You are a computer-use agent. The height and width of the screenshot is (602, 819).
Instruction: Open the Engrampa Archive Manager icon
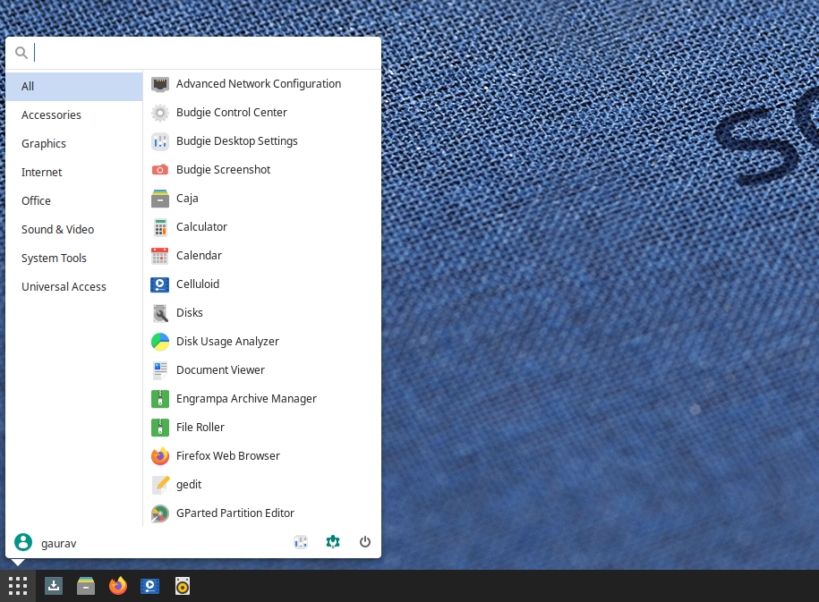pos(160,399)
